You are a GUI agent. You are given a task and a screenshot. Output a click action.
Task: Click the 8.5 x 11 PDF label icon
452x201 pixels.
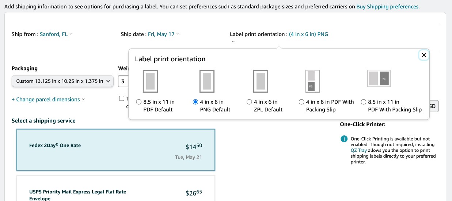click(x=150, y=81)
